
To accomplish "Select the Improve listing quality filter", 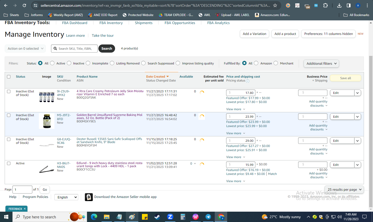I will 178,63.
